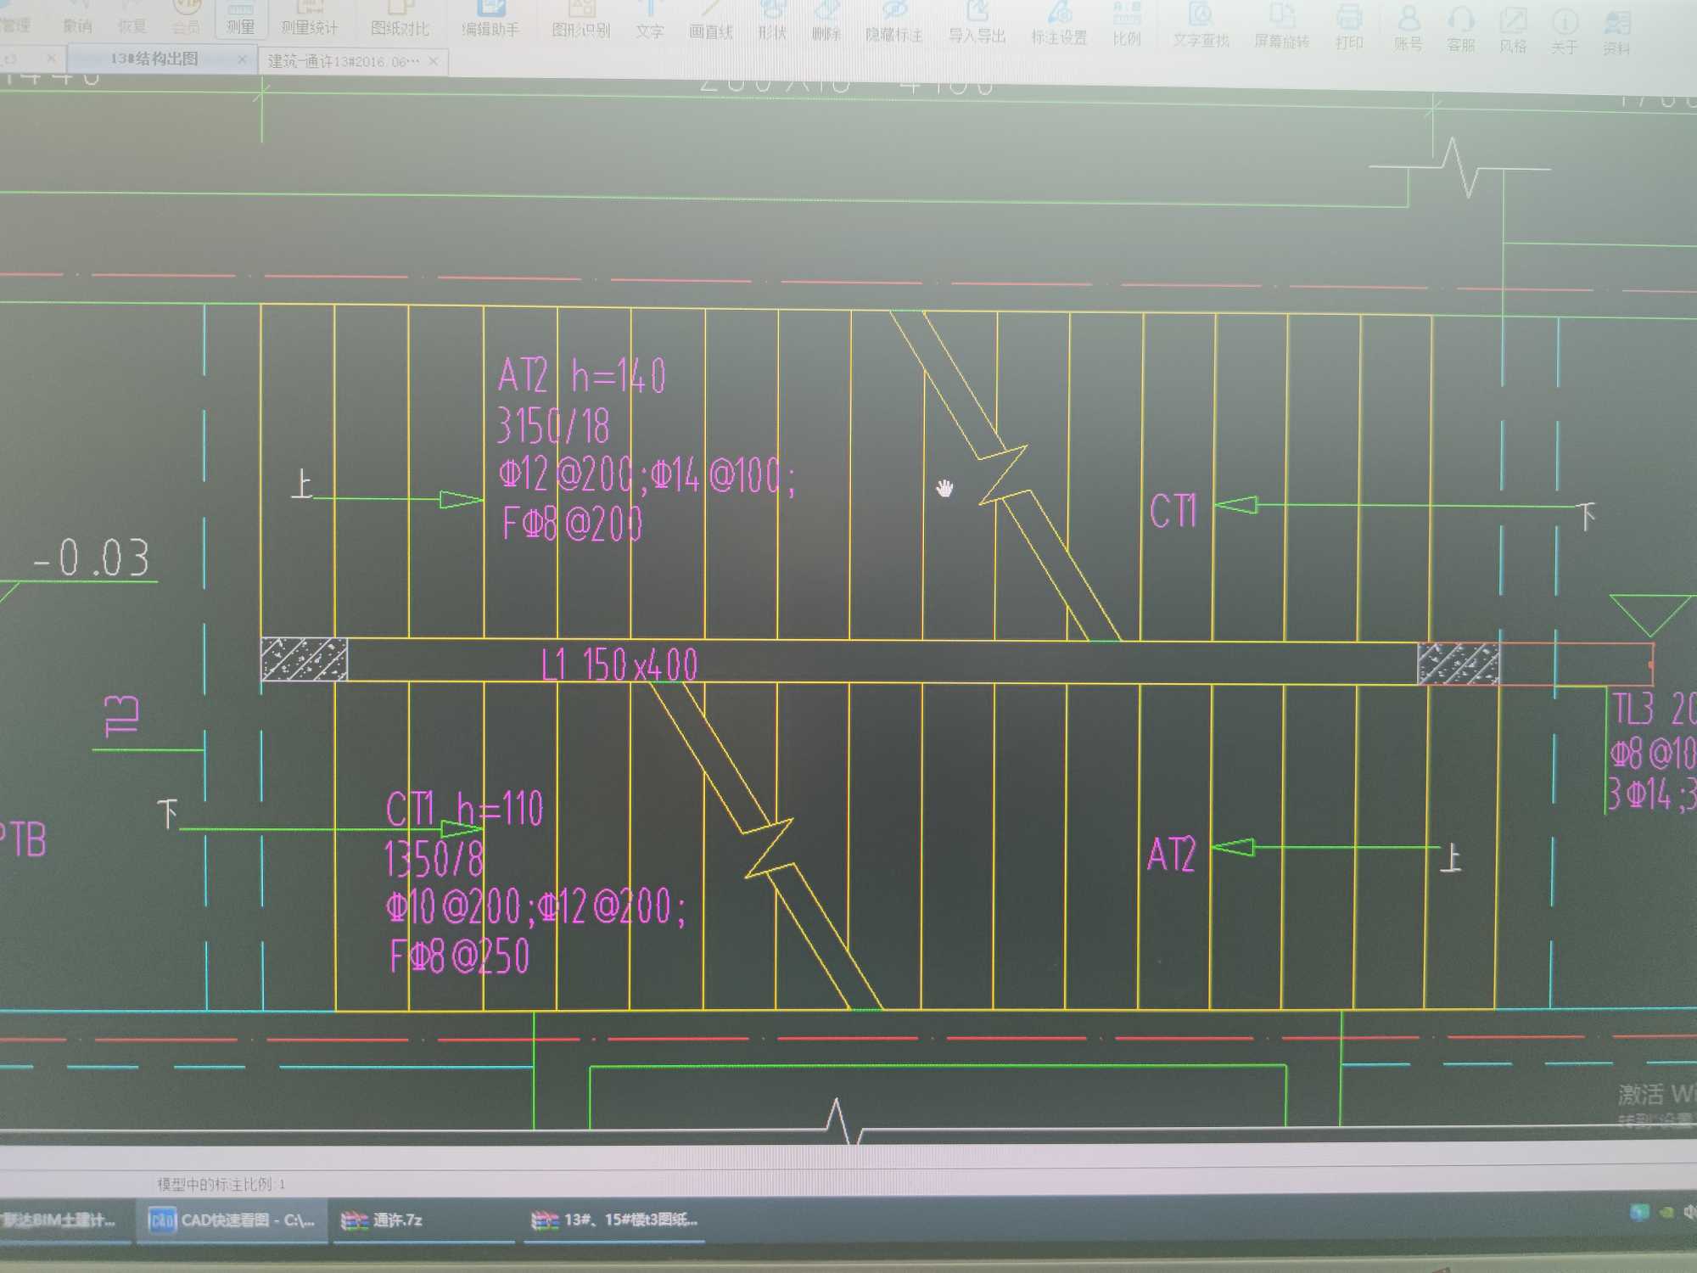Screen dimensions: 1697x1273
Task: Click the 1350/8 dimension text
Action: [x=434, y=858]
